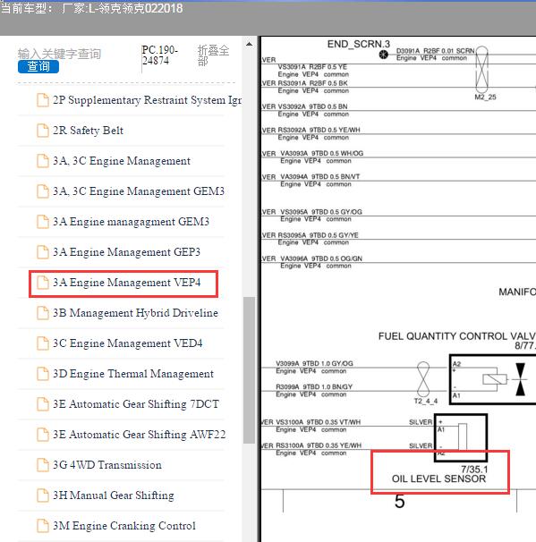Click wire label RS3095A 9TBD 0.5 GY/YE
This screenshot has width=536, height=542.
pyautogui.click(x=319, y=235)
